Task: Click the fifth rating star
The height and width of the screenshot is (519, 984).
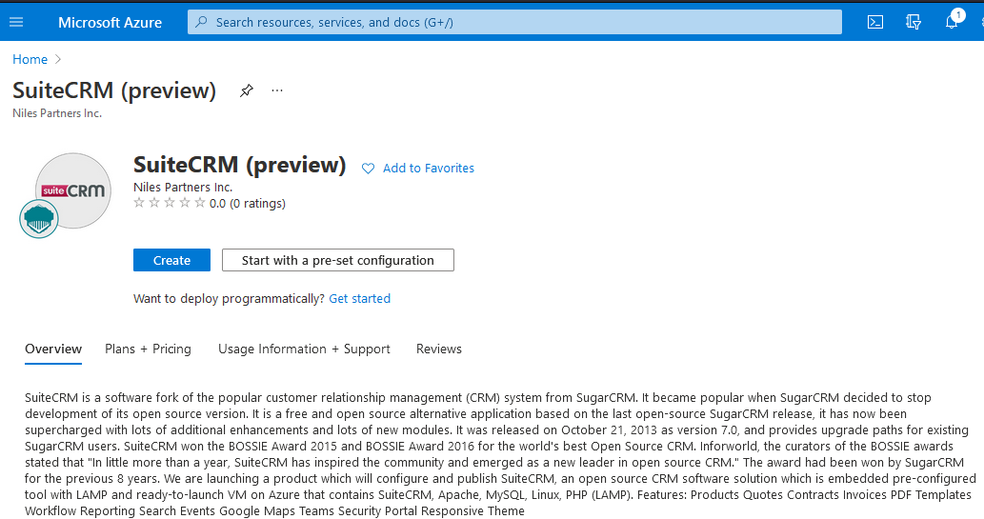Action: click(199, 203)
